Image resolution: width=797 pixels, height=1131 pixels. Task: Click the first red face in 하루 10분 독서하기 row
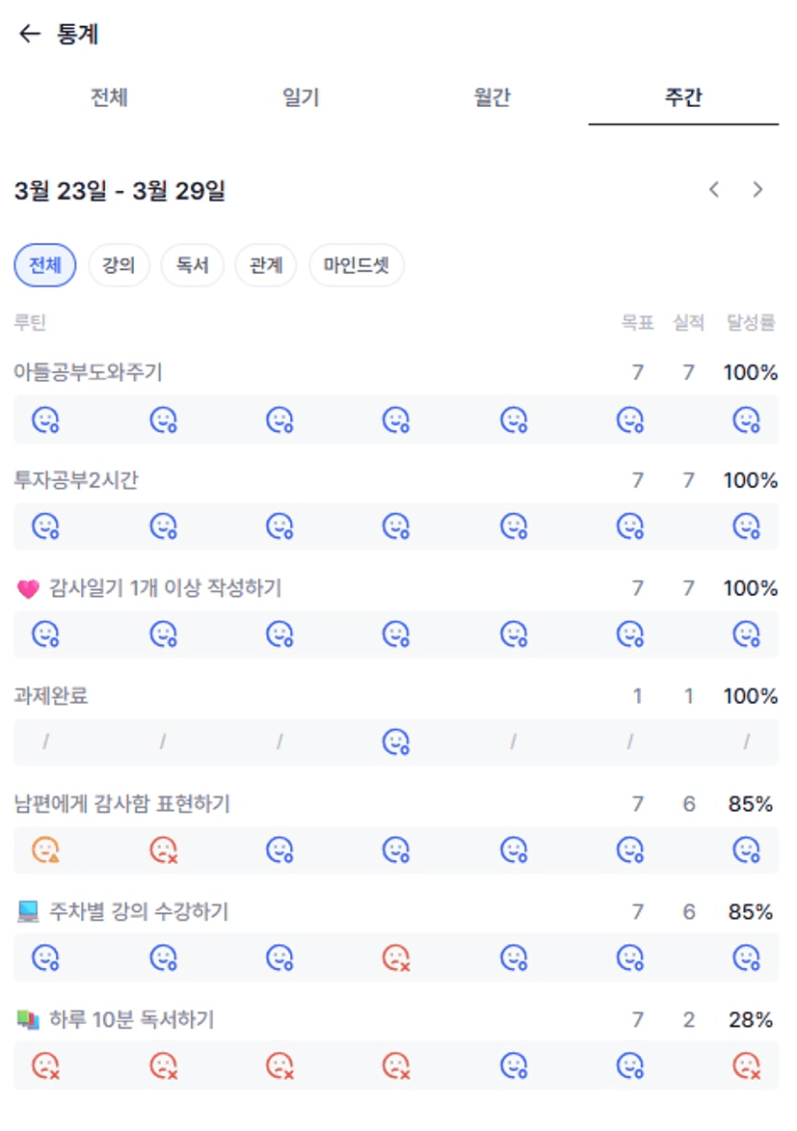click(45, 1065)
